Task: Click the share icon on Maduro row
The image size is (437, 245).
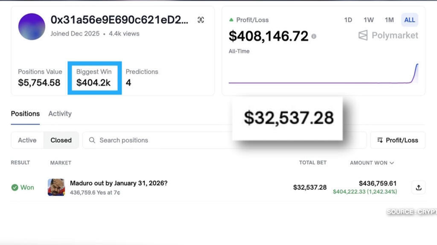Action: (418, 188)
